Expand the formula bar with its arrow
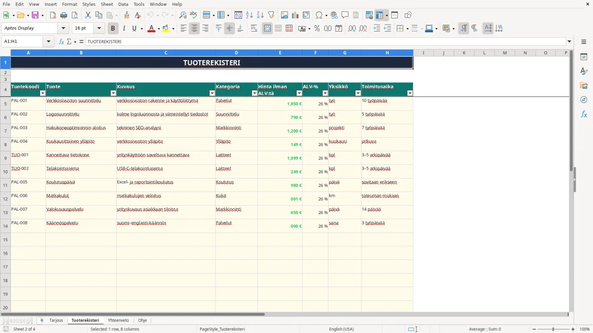593x333 pixels. coord(569,41)
